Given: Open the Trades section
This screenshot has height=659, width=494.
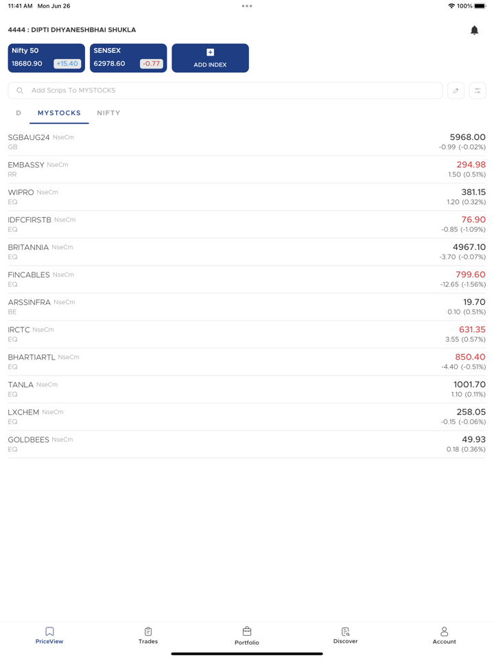Looking at the screenshot, I should 148,635.
